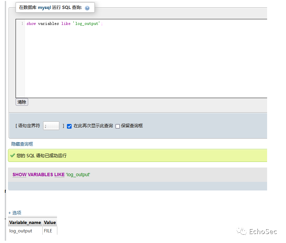Uncheck 在此再次显示此查询 checkbox

pyautogui.click(x=69, y=126)
